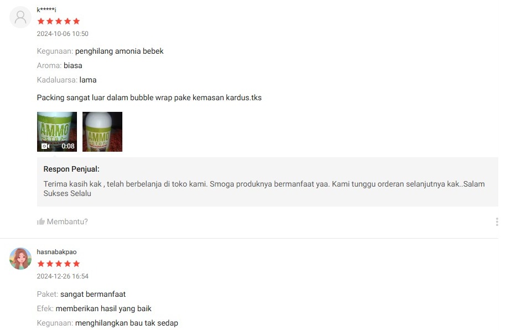Open the second AMMO STOP product photo
The image size is (506, 330).
(x=102, y=132)
